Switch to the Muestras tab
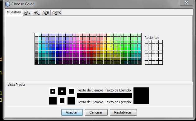The image size is (196, 121). 14,12
